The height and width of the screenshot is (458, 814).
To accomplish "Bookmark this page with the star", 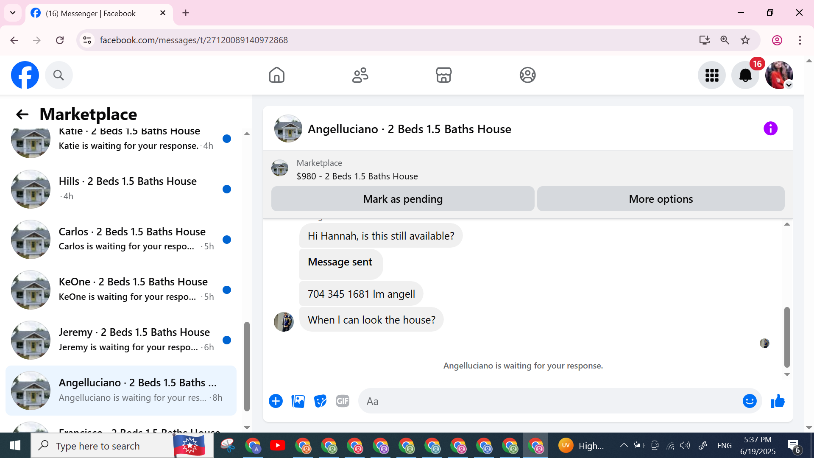I will (745, 40).
